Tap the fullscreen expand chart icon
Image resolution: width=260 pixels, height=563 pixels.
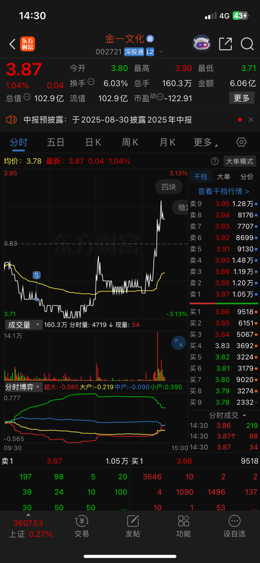179,342
